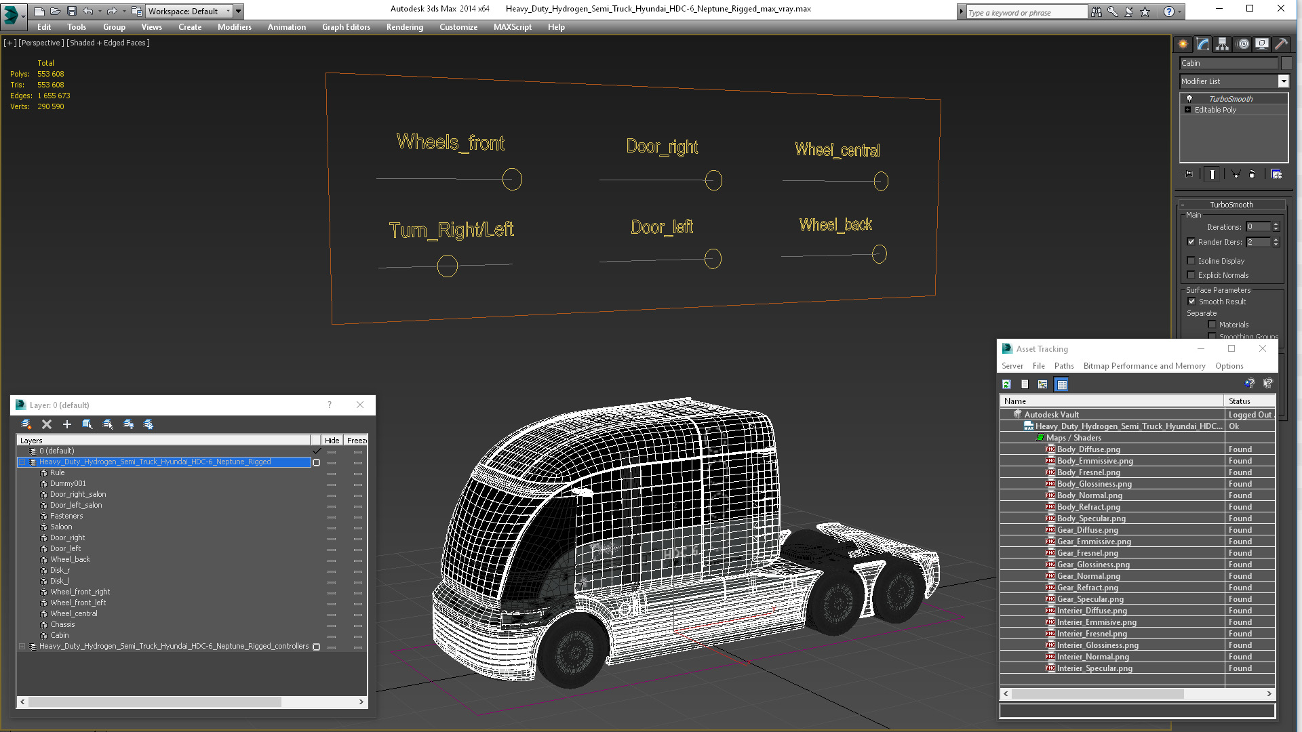Click Delete layer X icon in Layer dialog
This screenshot has width=1302, height=732.
47,424
